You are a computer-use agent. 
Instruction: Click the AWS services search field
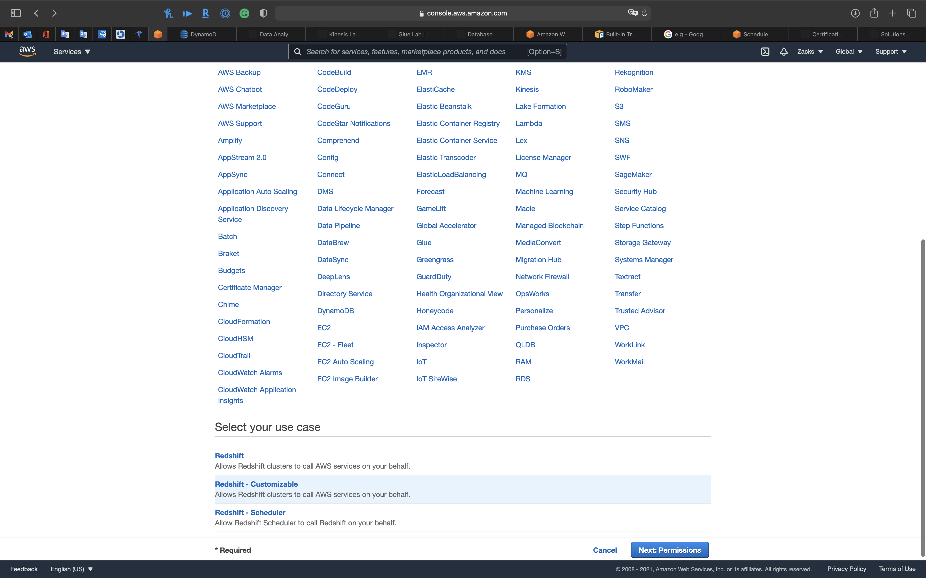pyautogui.click(x=413, y=52)
